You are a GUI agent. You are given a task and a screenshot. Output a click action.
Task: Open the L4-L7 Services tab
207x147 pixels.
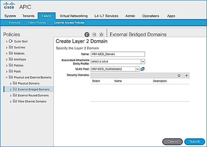coord(106,16)
